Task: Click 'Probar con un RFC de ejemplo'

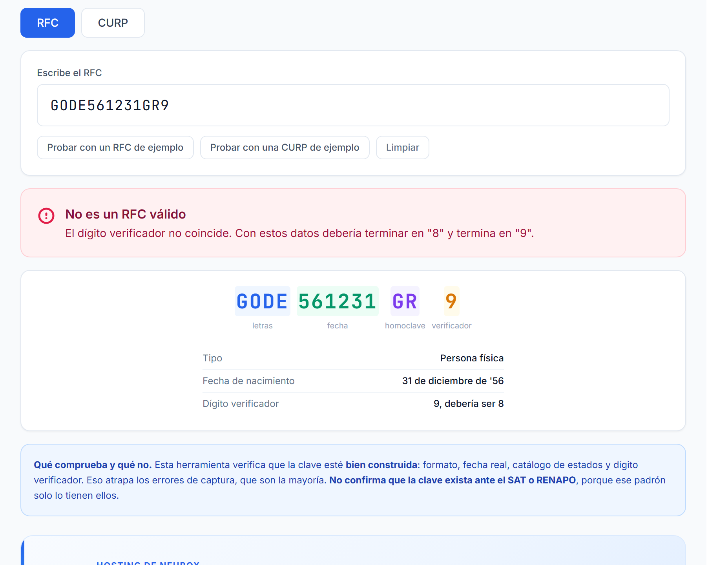Action: (115, 148)
